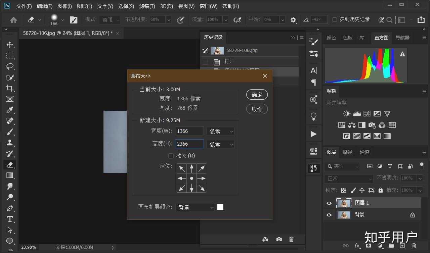Select the Pen tool
Viewport: 430px width, 253px height.
[10, 208]
